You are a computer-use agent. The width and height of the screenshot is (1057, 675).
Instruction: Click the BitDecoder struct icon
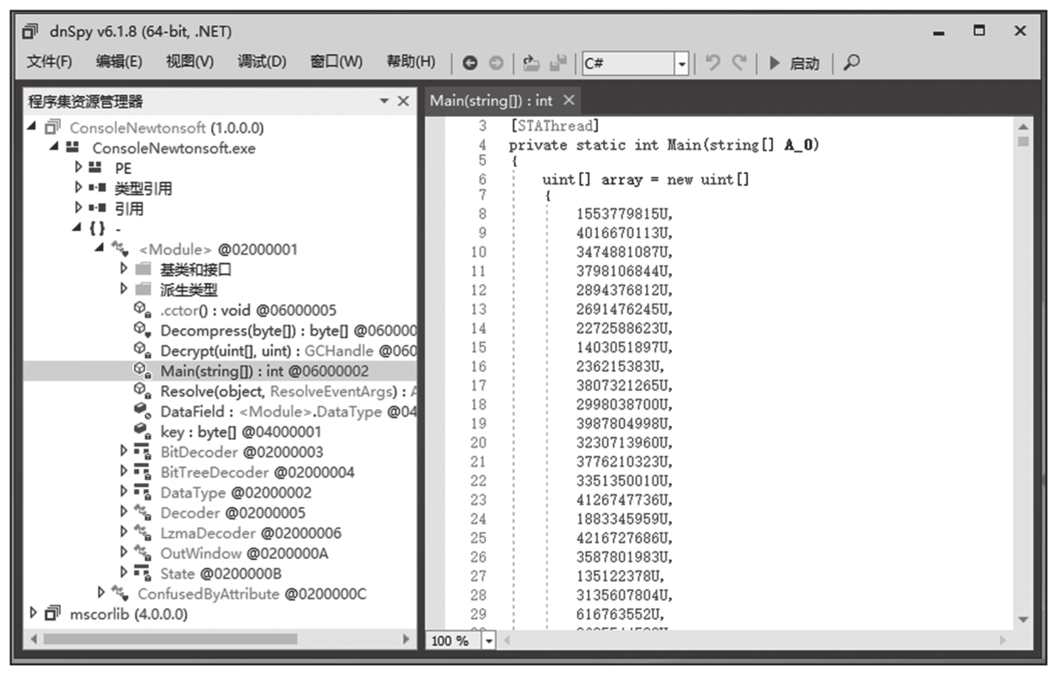pyautogui.click(x=143, y=452)
